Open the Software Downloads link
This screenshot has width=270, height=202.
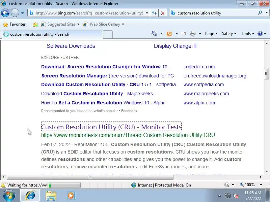[71, 46]
